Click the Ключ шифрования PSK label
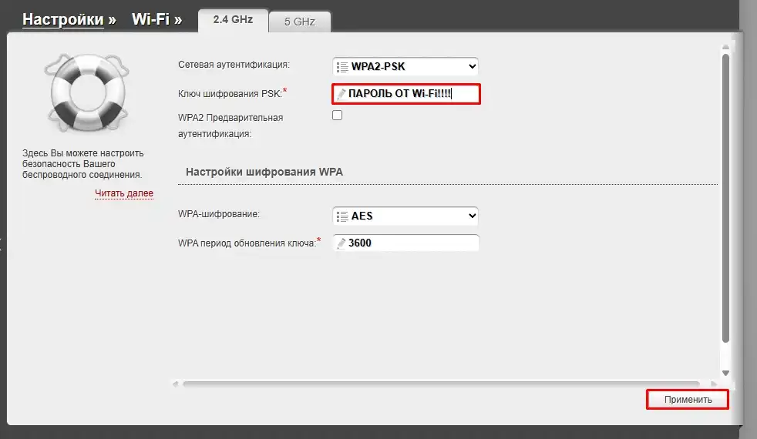 coord(230,94)
